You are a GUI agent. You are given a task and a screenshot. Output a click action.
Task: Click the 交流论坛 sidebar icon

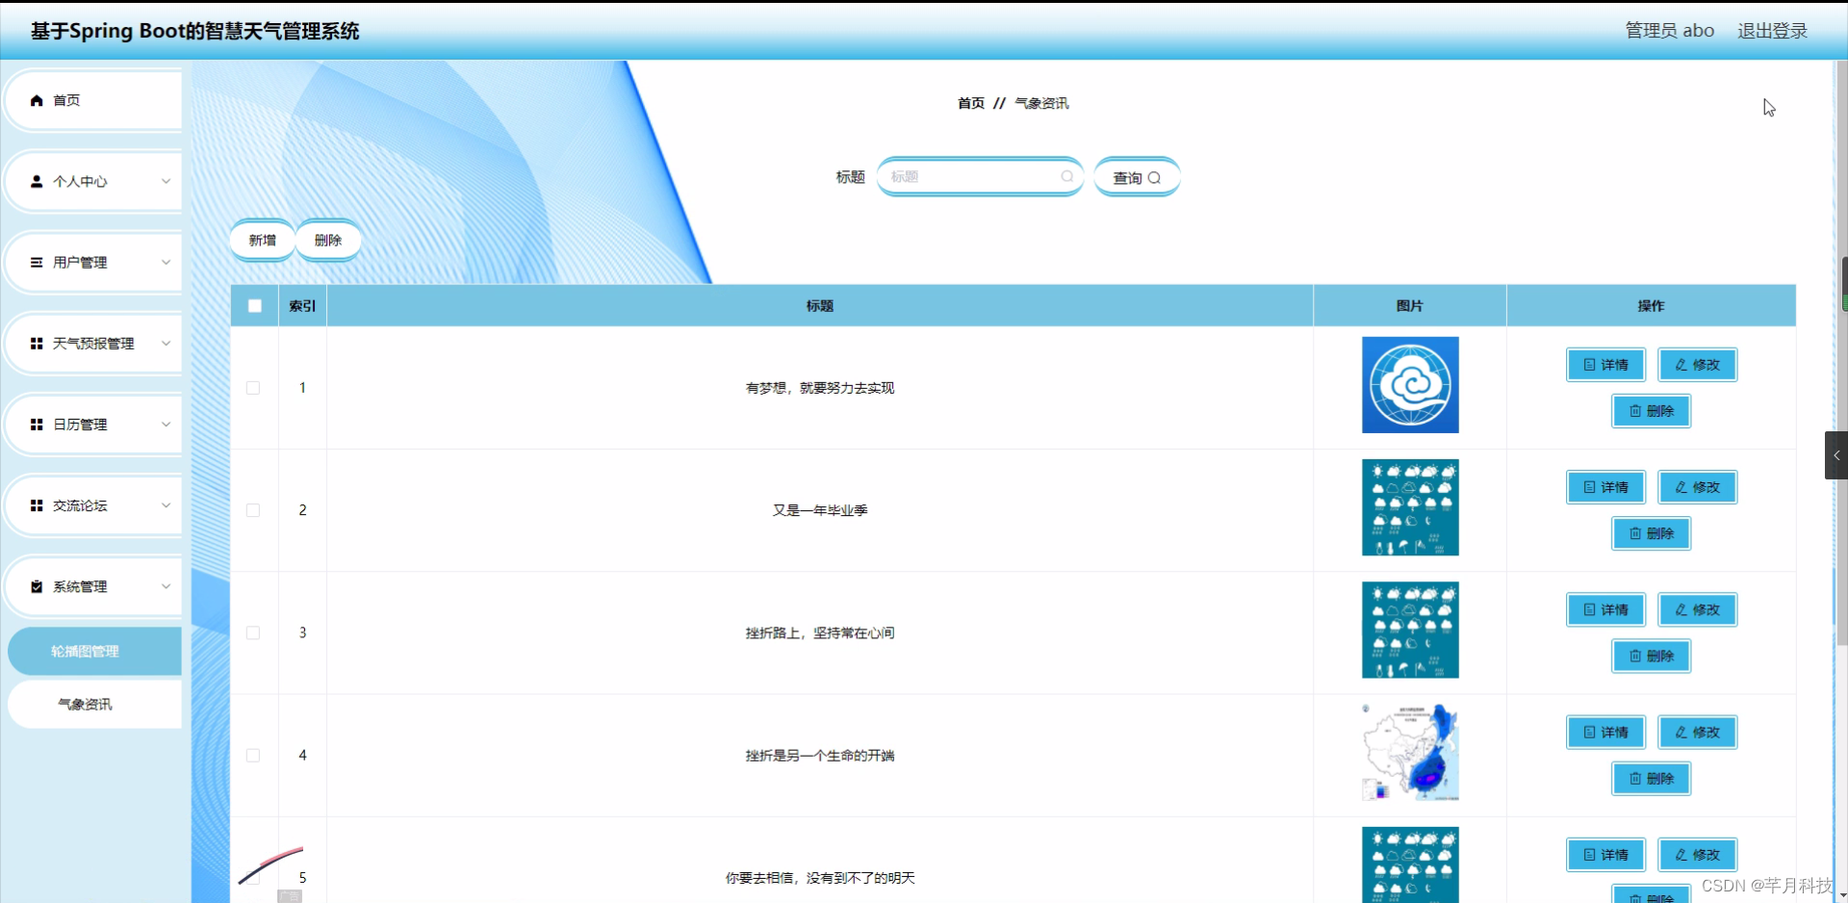tap(37, 505)
